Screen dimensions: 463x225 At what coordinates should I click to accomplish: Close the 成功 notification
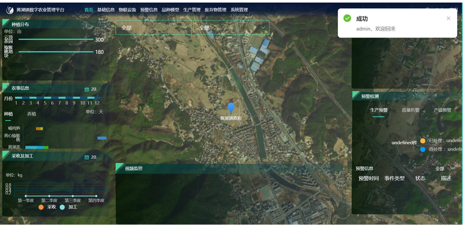click(x=448, y=18)
